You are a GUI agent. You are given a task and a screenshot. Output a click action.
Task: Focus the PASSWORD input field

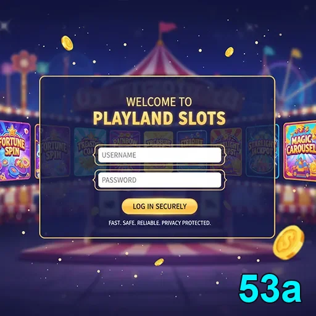[160, 180]
